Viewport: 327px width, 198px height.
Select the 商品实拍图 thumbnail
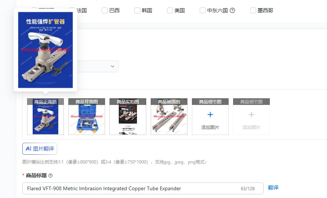(128, 116)
